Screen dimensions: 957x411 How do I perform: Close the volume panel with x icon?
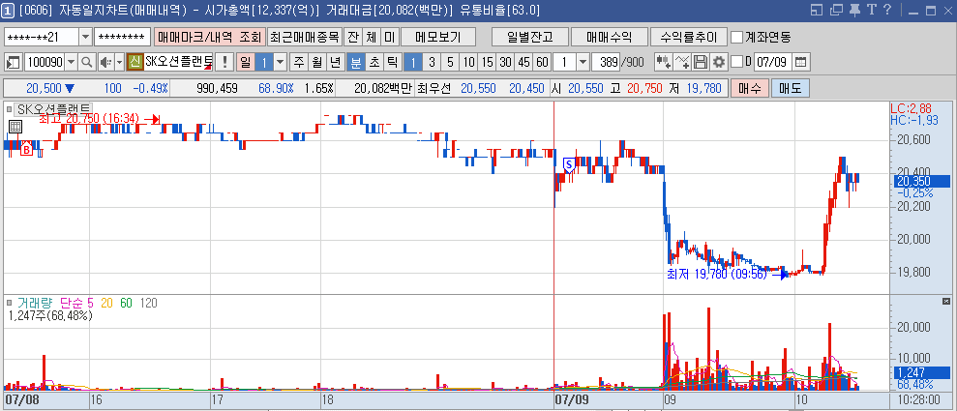[x=946, y=301]
